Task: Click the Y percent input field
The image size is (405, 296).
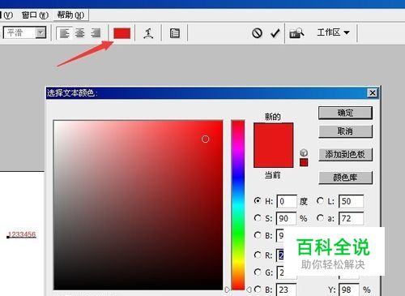Action: [x=349, y=290]
